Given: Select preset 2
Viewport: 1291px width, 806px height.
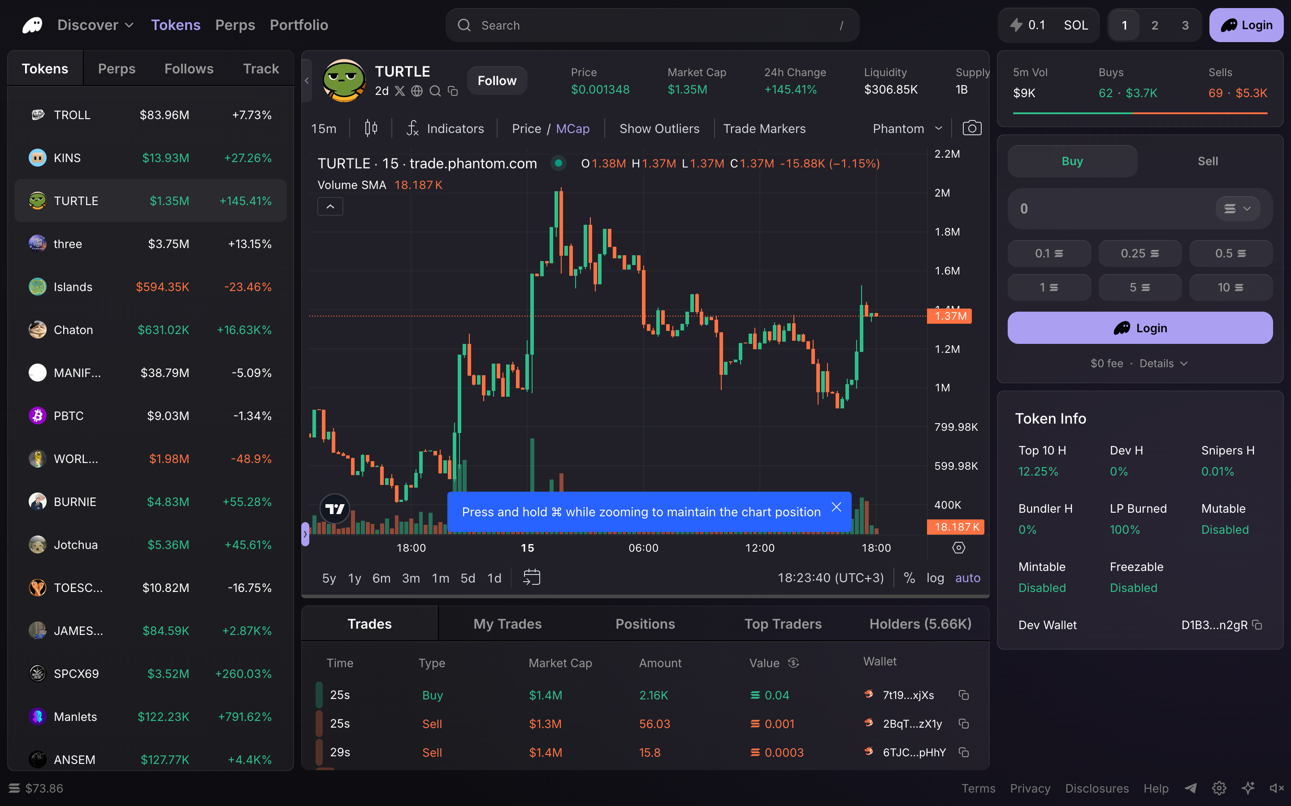Looking at the screenshot, I should tap(1154, 25).
